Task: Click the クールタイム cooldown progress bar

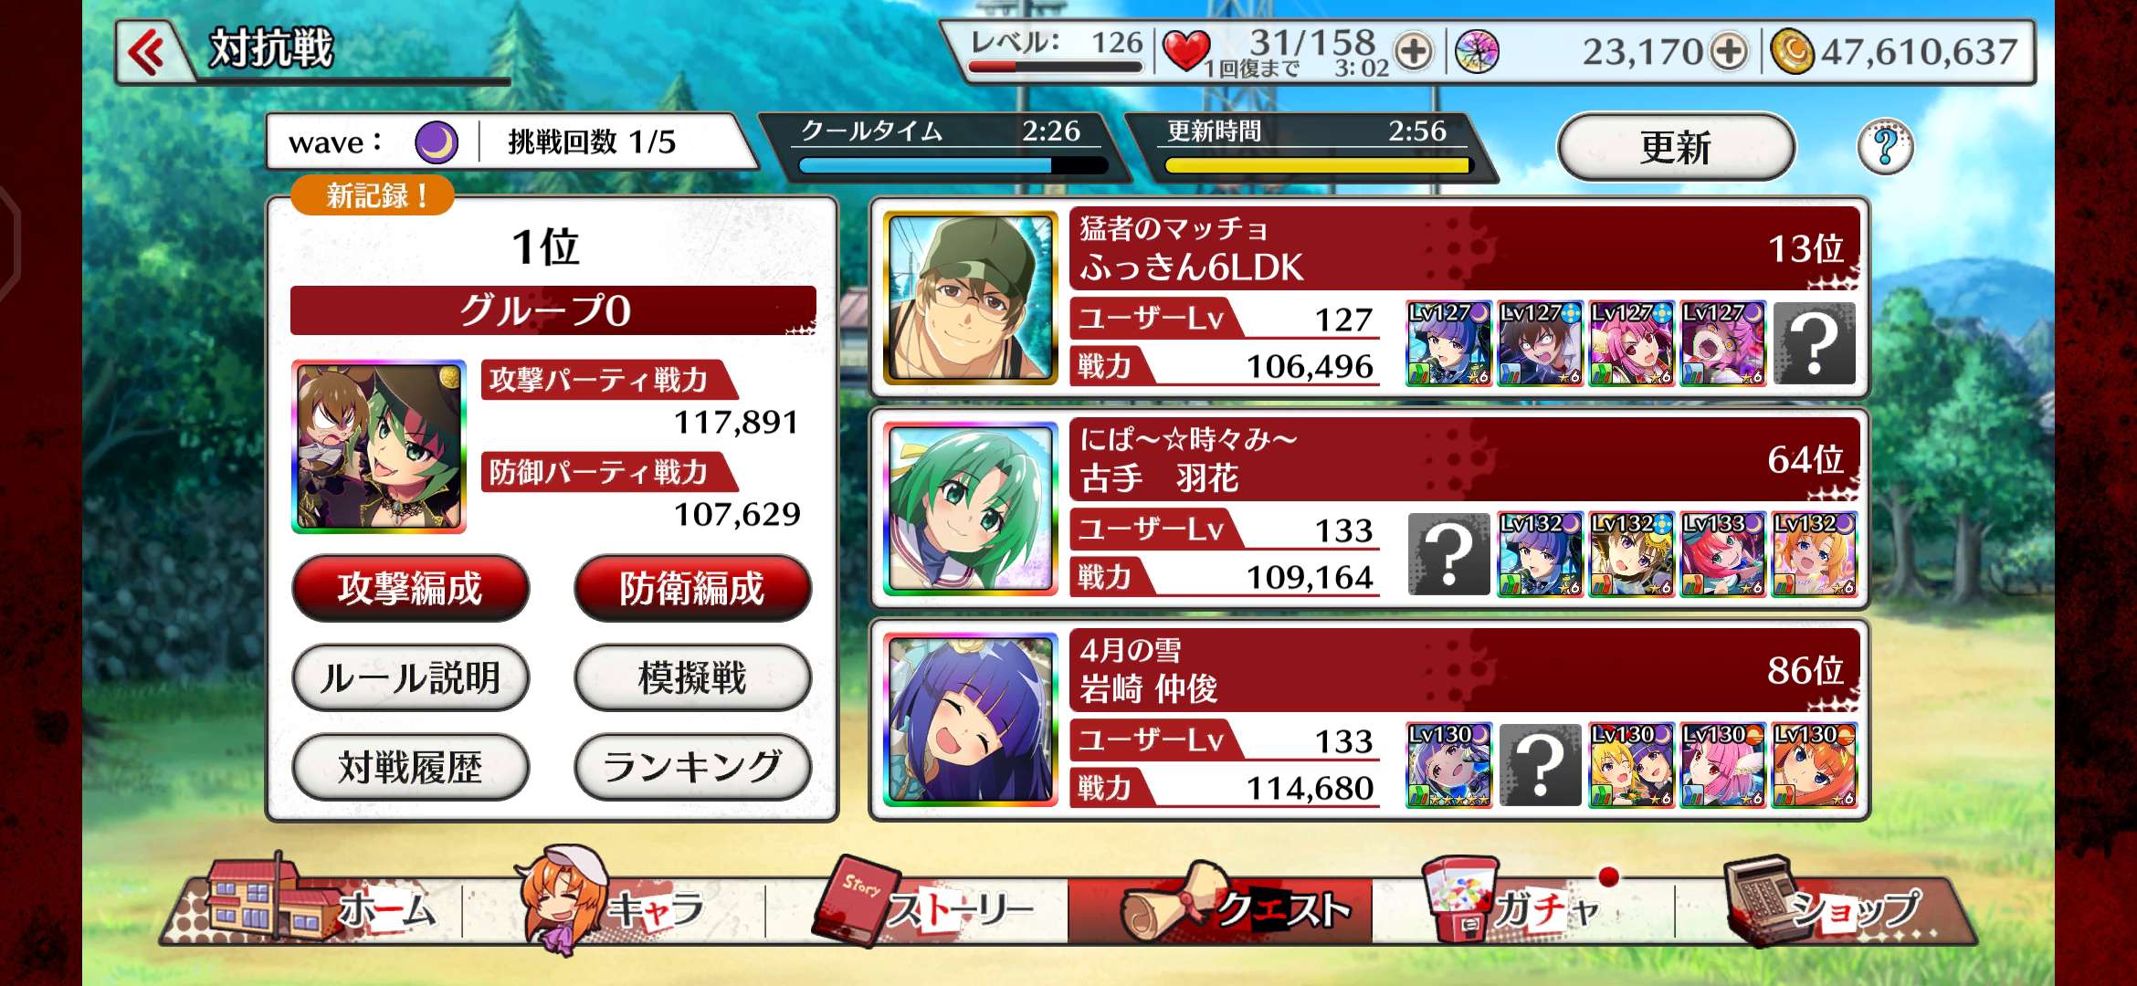Action: 953,165
